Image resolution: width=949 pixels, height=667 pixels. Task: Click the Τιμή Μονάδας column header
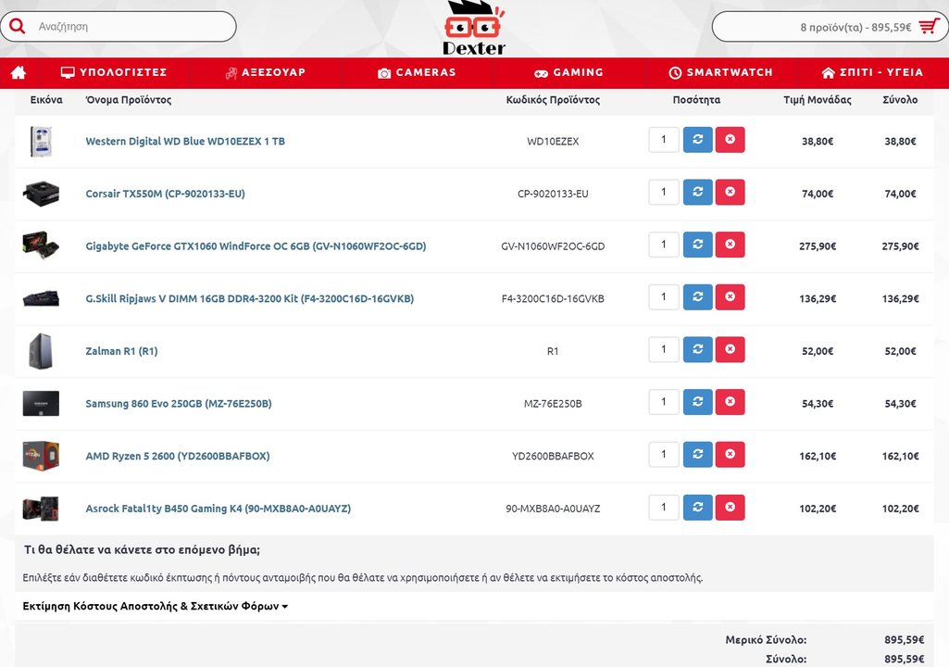coord(818,100)
